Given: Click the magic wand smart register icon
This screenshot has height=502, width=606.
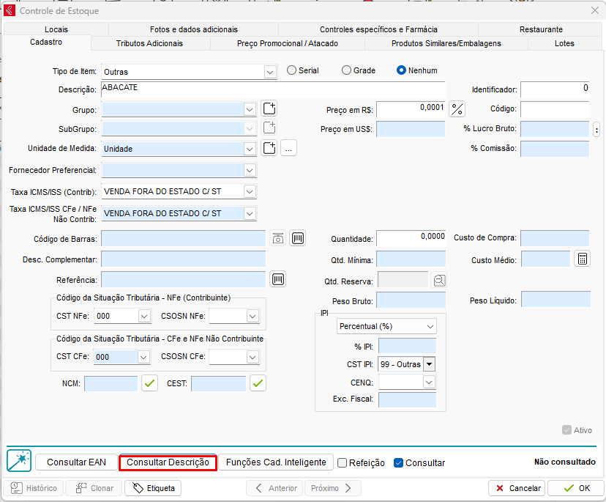Looking at the screenshot, I should 18,461.
